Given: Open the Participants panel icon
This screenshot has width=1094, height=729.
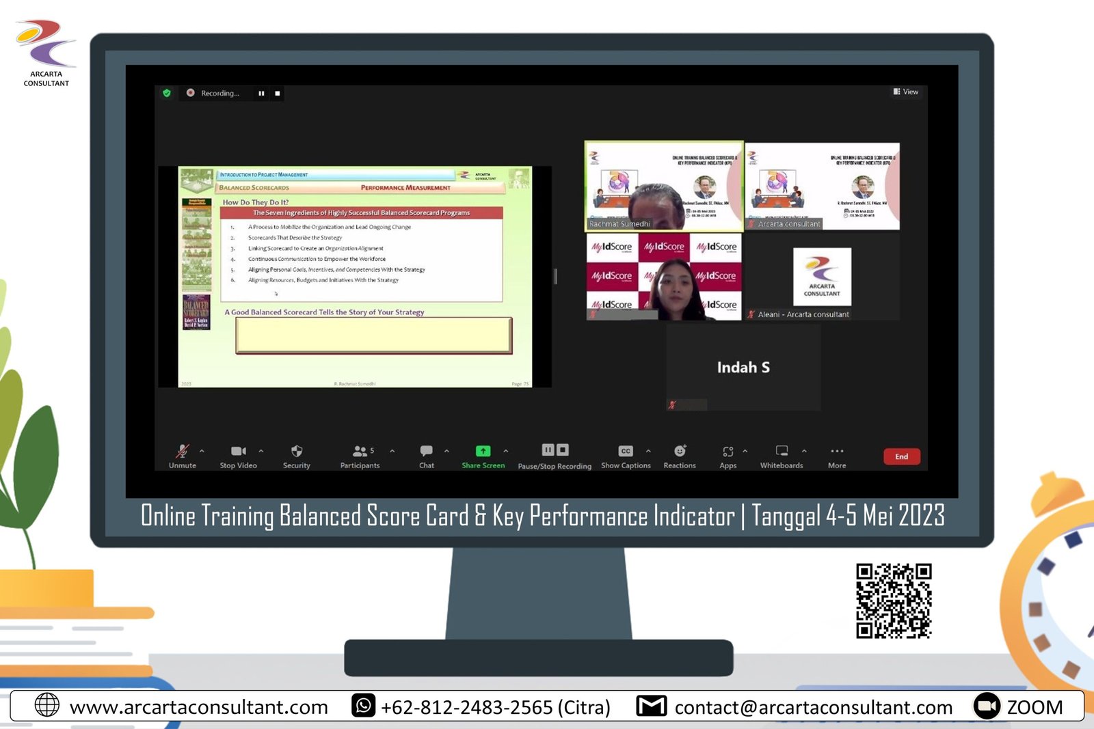Looking at the screenshot, I should click(x=360, y=452).
